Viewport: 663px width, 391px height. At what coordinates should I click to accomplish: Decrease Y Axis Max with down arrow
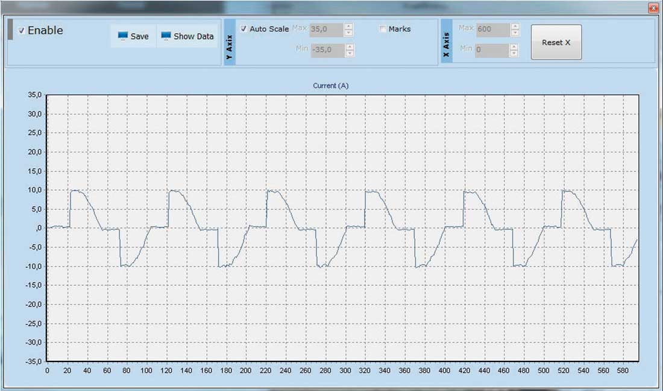coord(348,33)
